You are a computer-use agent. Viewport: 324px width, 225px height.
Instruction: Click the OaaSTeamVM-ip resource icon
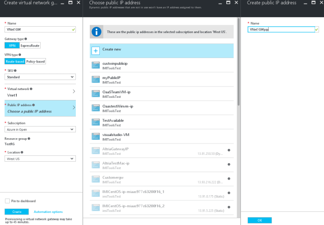coord(96,94)
